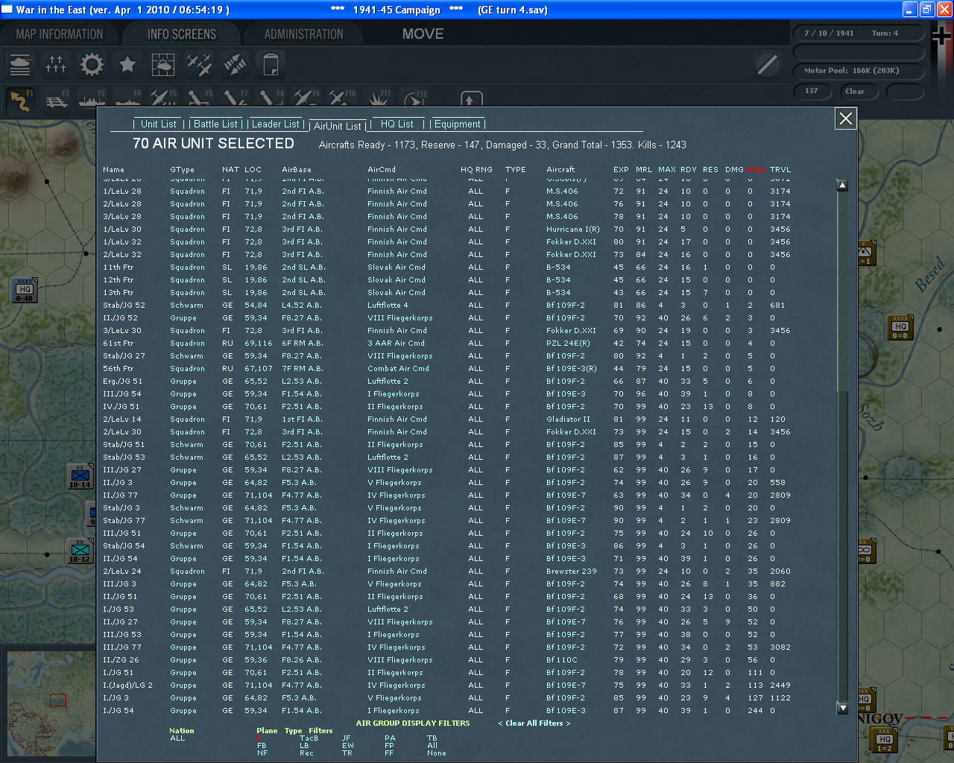Select F7 bomb airfield mode icon

[x=235, y=98]
